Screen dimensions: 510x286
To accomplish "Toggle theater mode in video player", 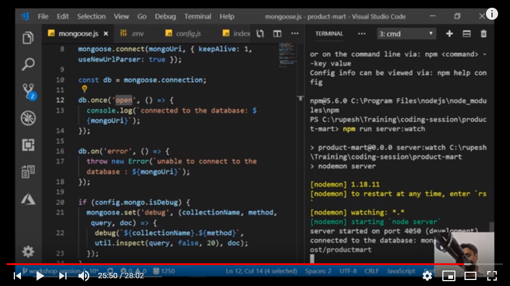I will coord(470,276).
